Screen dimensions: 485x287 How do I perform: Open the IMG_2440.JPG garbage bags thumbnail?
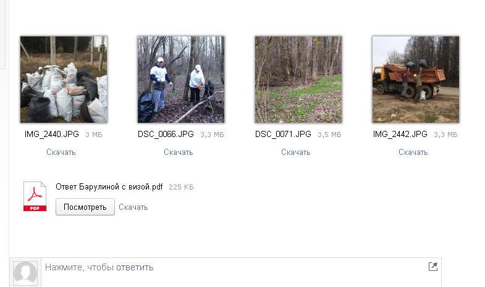point(64,80)
